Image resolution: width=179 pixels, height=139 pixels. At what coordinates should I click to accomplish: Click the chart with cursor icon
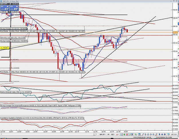[x=129, y=134]
